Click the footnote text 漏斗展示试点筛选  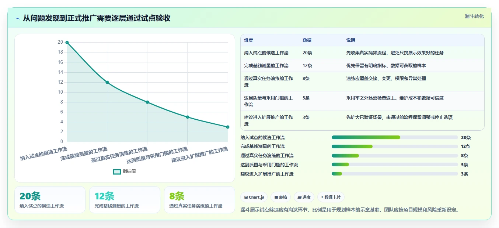[349, 210]
